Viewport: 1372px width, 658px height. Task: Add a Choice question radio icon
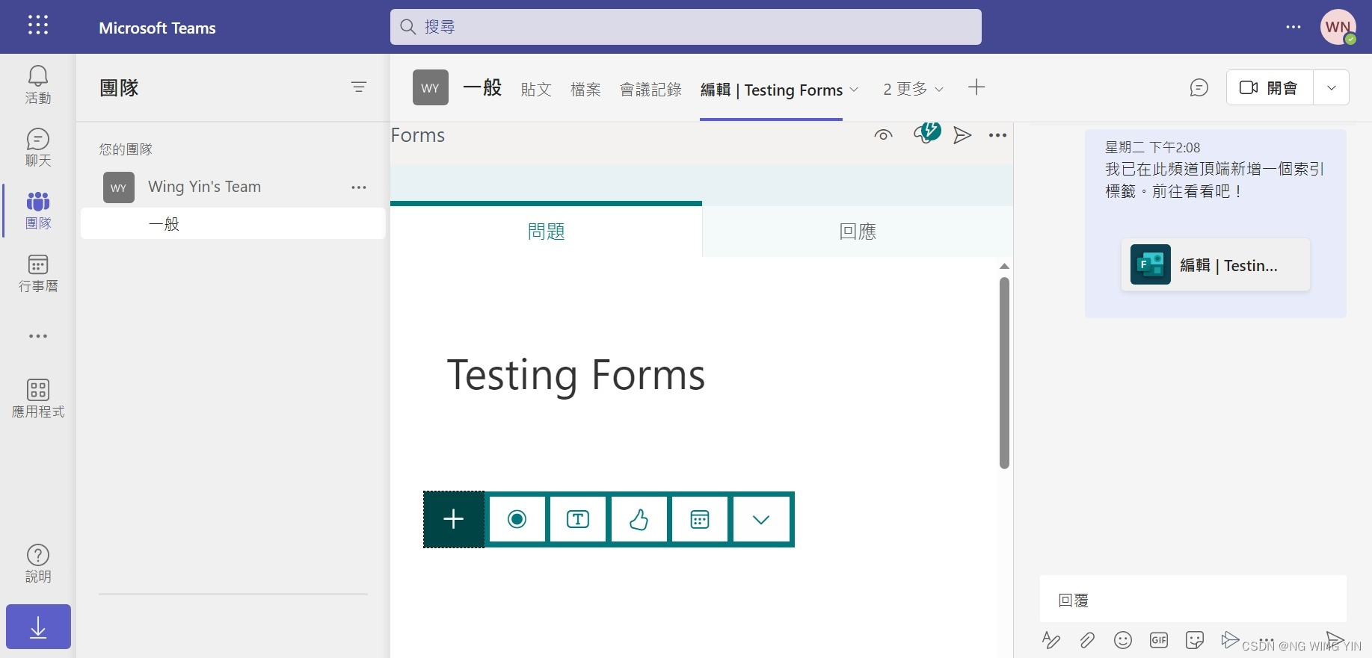coord(517,519)
